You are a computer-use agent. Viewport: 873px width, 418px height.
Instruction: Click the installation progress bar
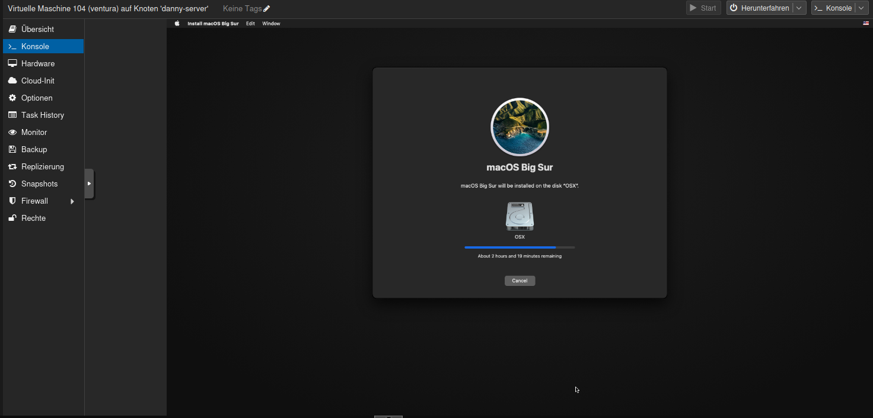coord(520,247)
